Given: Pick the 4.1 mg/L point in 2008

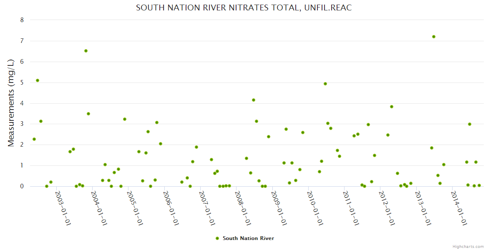Looking at the screenshot, I should (x=254, y=100).
